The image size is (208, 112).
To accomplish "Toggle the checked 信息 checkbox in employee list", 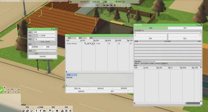I will click(x=67, y=38).
